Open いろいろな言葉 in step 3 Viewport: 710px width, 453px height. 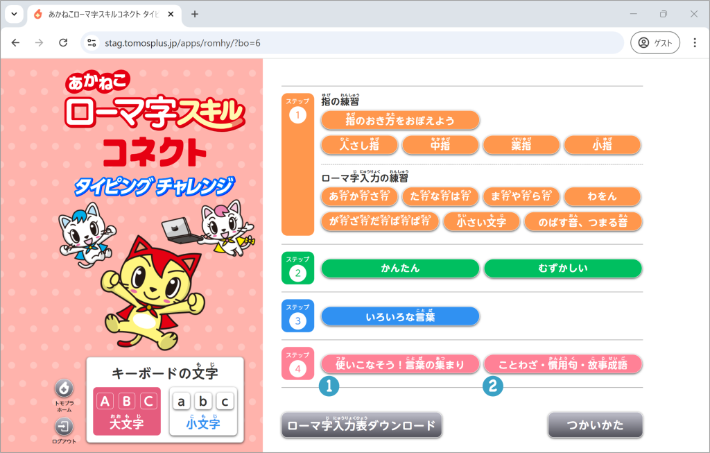point(400,316)
